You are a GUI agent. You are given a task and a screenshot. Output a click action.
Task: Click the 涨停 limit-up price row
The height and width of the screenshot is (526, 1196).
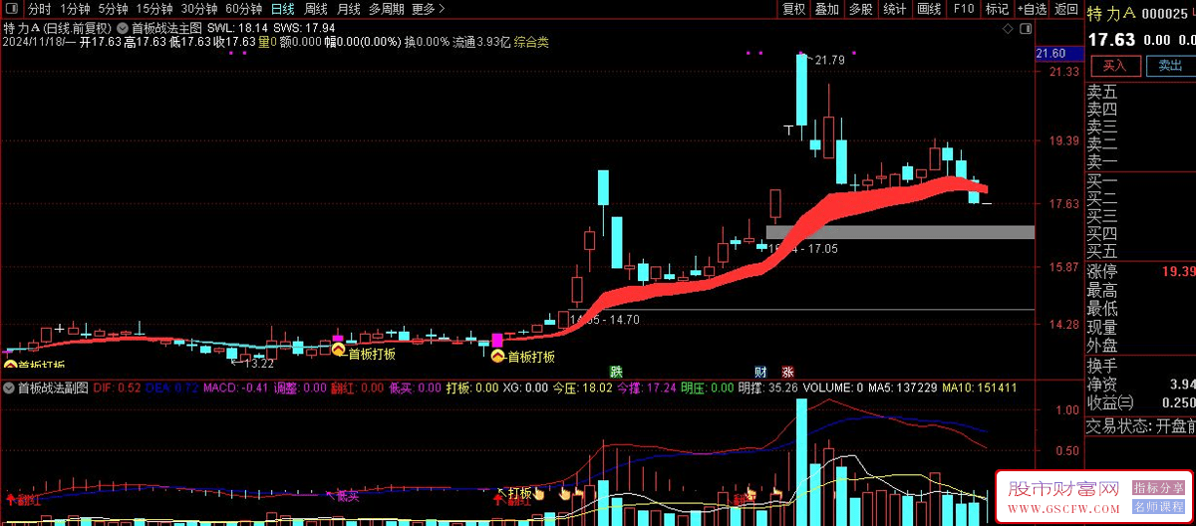1141,271
